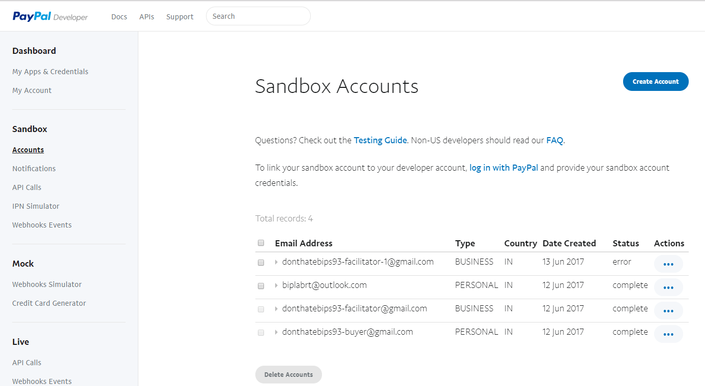
Task: Click the Create Account button
Action: pos(656,82)
